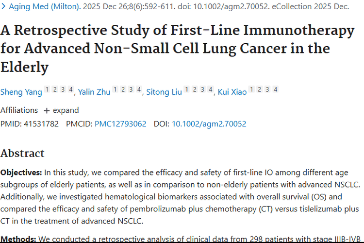The height and width of the screenshot is (243, 364).
Task: Click affiliation superscript 2 after Sheng Yang
Action: click(55, 89)
